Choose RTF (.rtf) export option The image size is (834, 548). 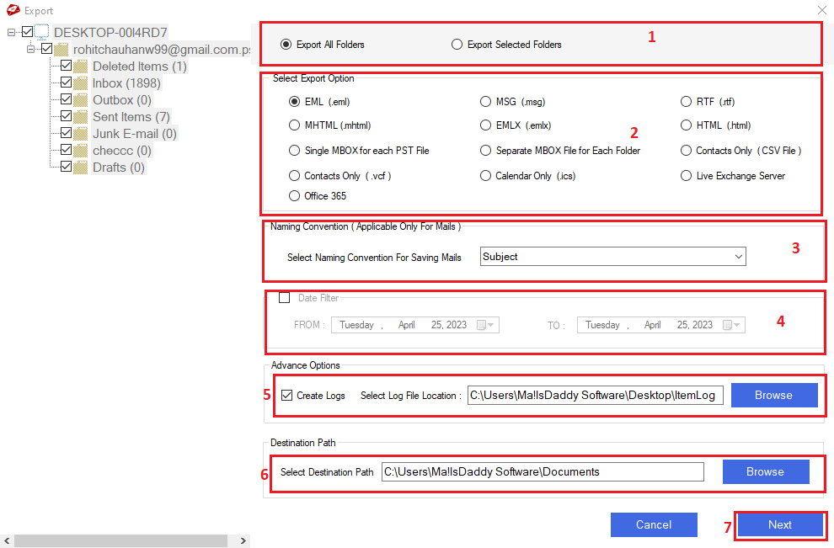686,102
